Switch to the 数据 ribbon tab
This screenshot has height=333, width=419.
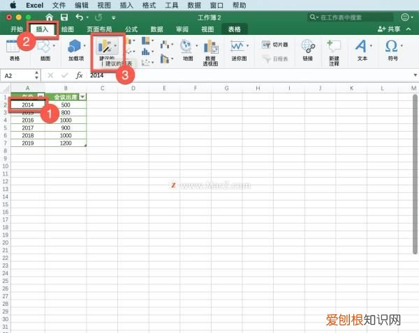pos(156,29)
